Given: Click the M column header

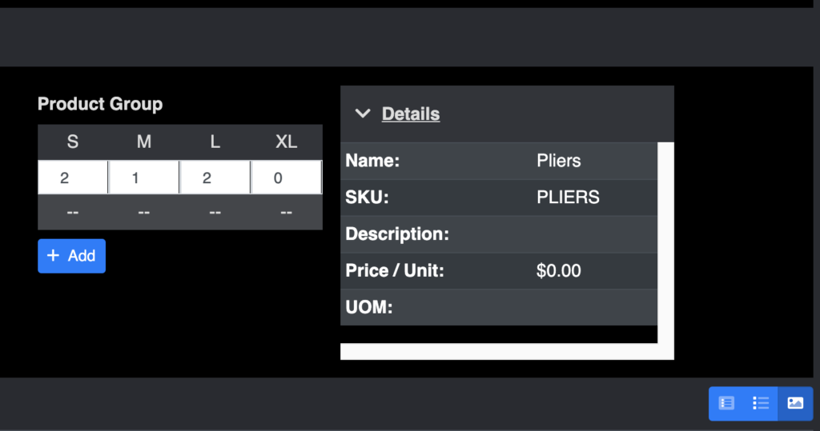Looking at the screenshot, I should tap(144, 142).
